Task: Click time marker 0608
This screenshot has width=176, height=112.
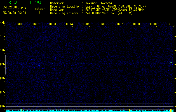Action: 137,24
